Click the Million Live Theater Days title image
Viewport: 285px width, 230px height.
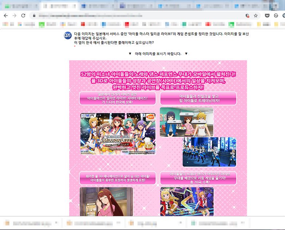pos(118,134)
